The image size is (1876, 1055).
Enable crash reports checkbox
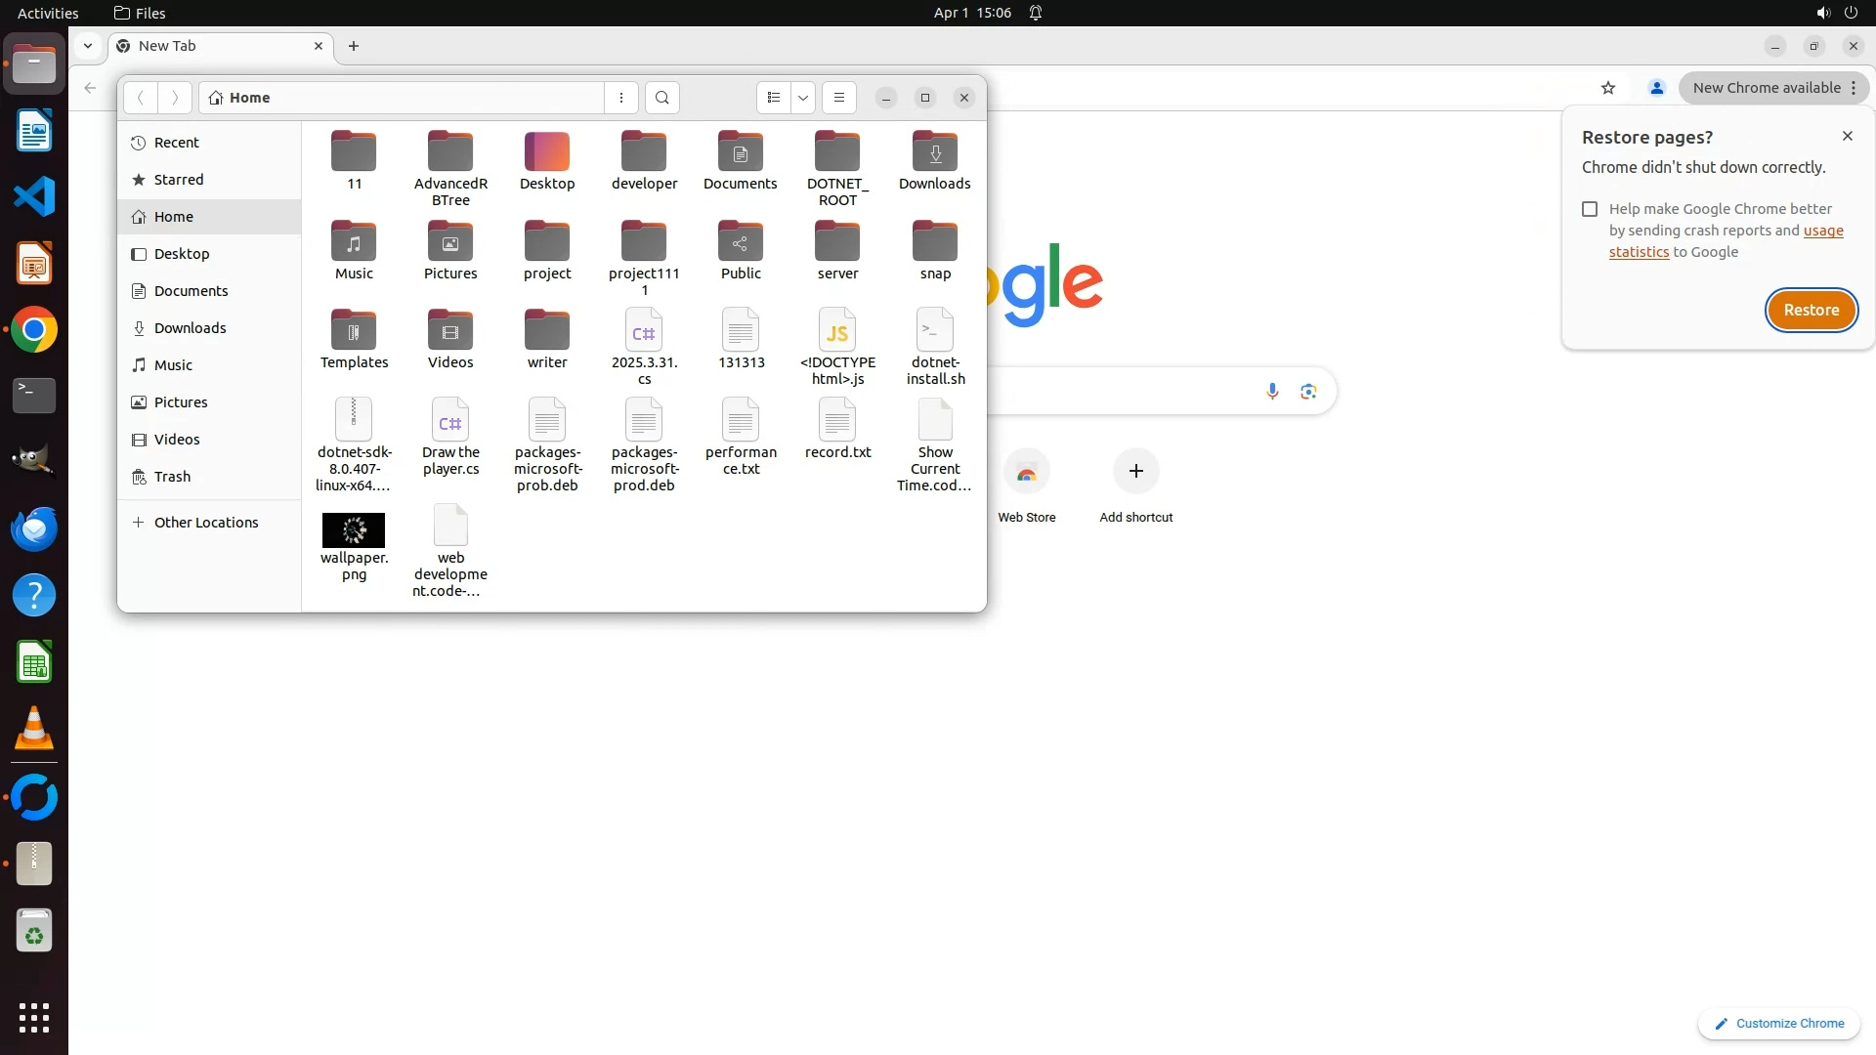click(1590, 209)
